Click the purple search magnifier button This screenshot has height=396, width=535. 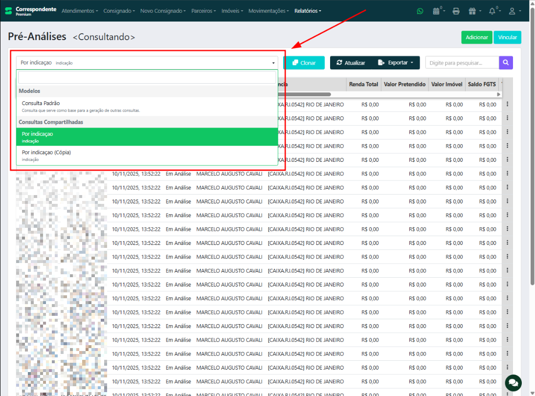pos(506,63)
